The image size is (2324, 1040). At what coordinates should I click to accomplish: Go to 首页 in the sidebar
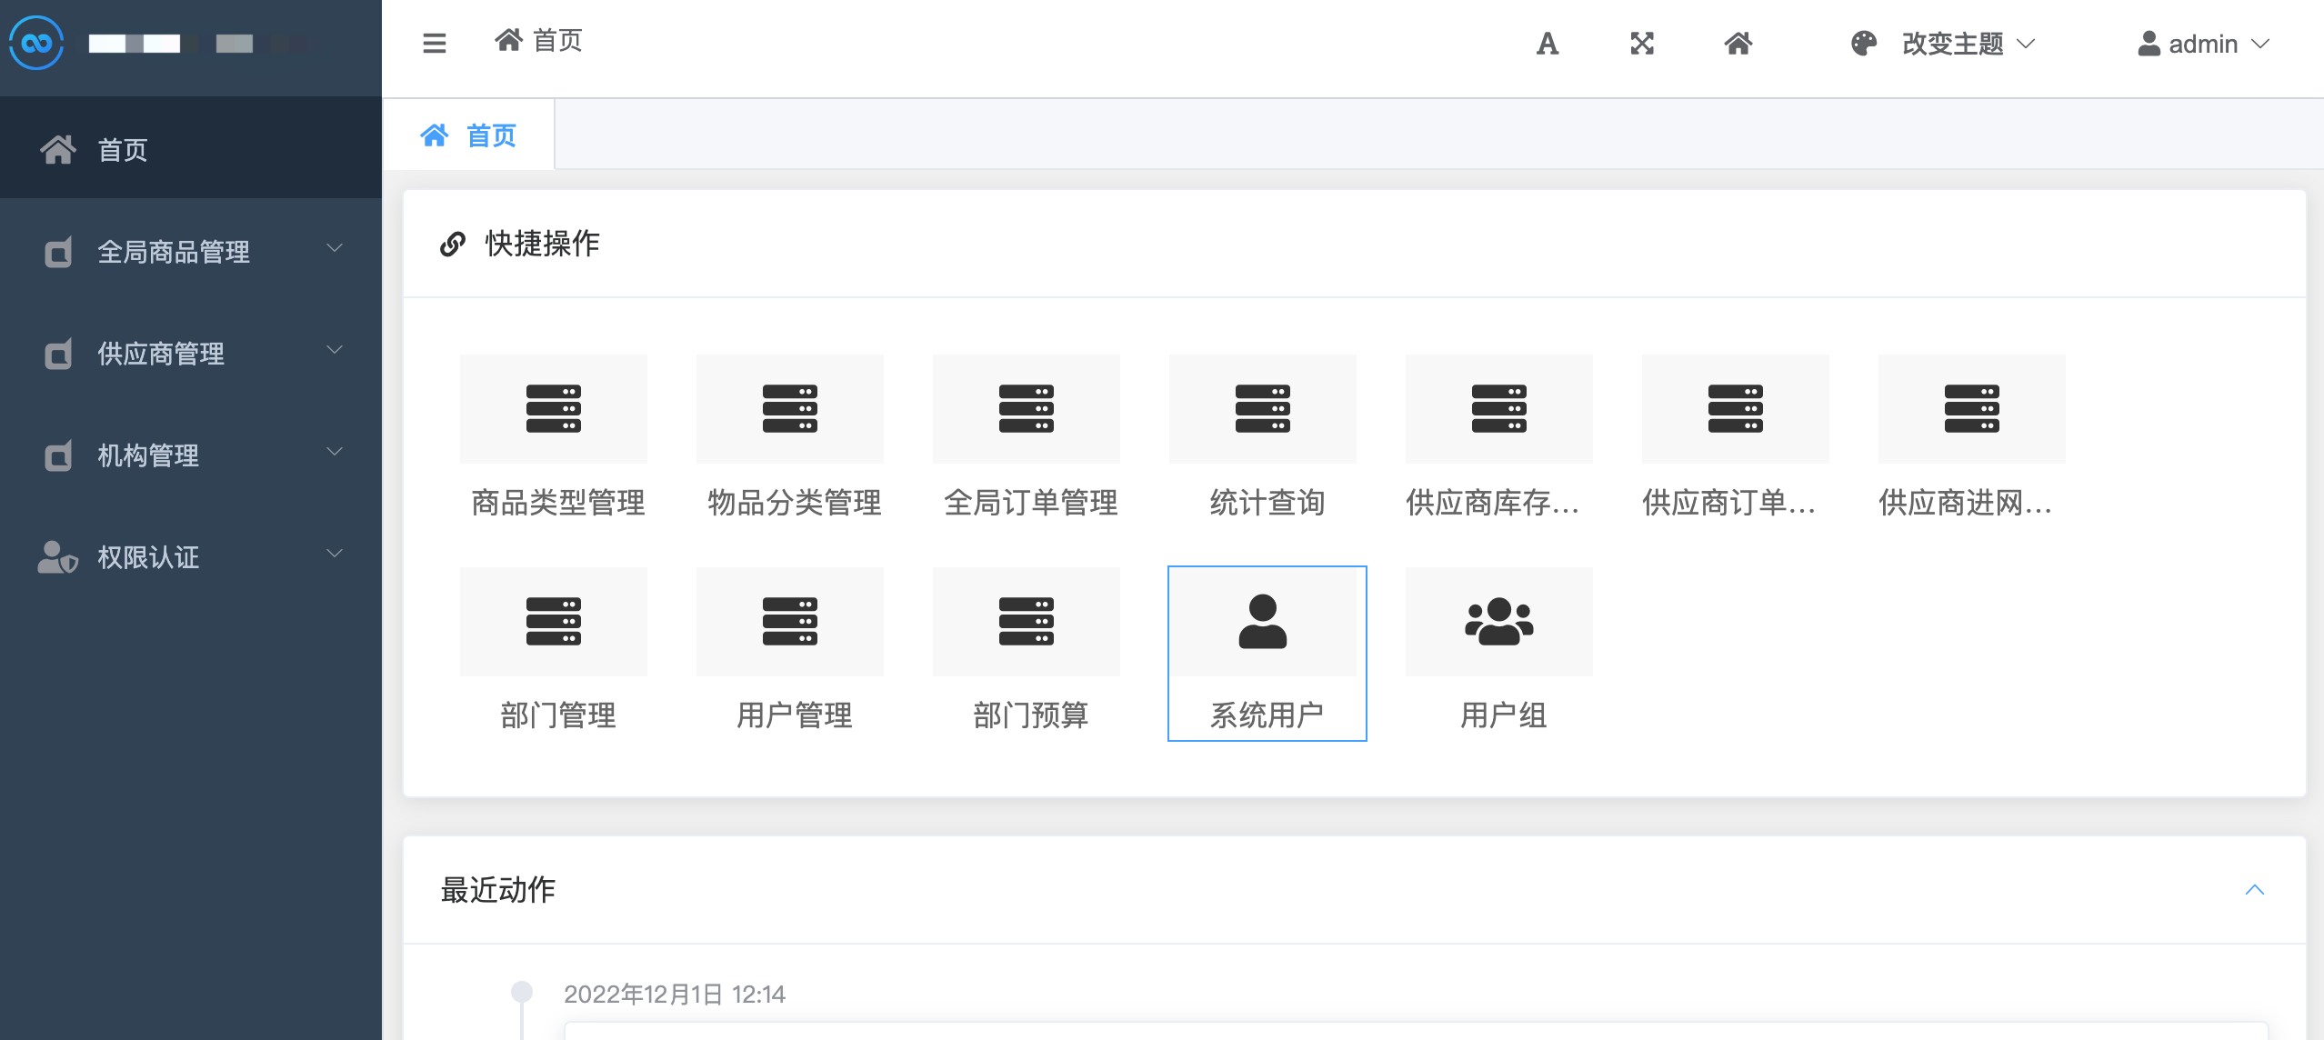191,148
